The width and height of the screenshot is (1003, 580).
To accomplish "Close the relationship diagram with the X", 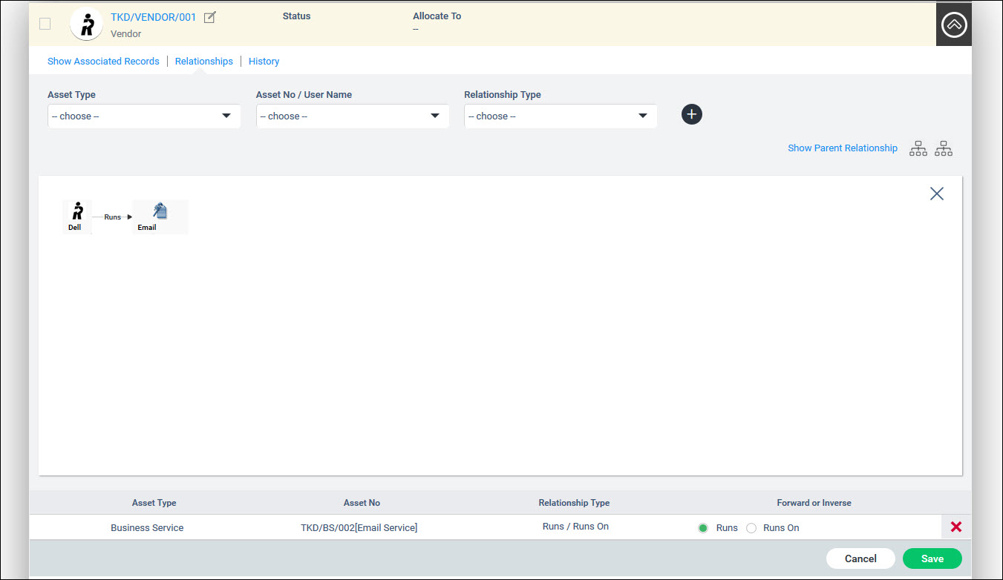I will tap(936, 193).
